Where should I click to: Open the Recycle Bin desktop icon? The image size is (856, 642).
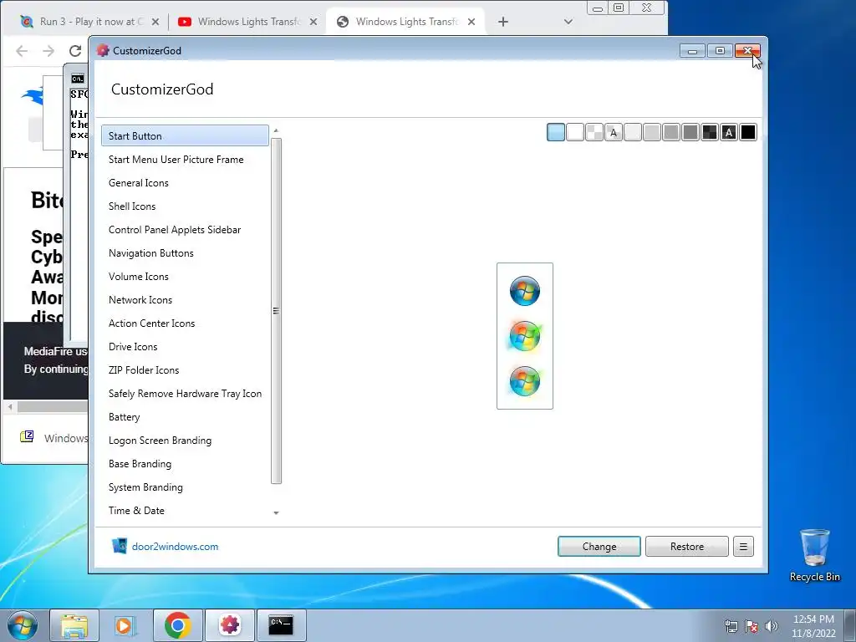tap(814, 555)
